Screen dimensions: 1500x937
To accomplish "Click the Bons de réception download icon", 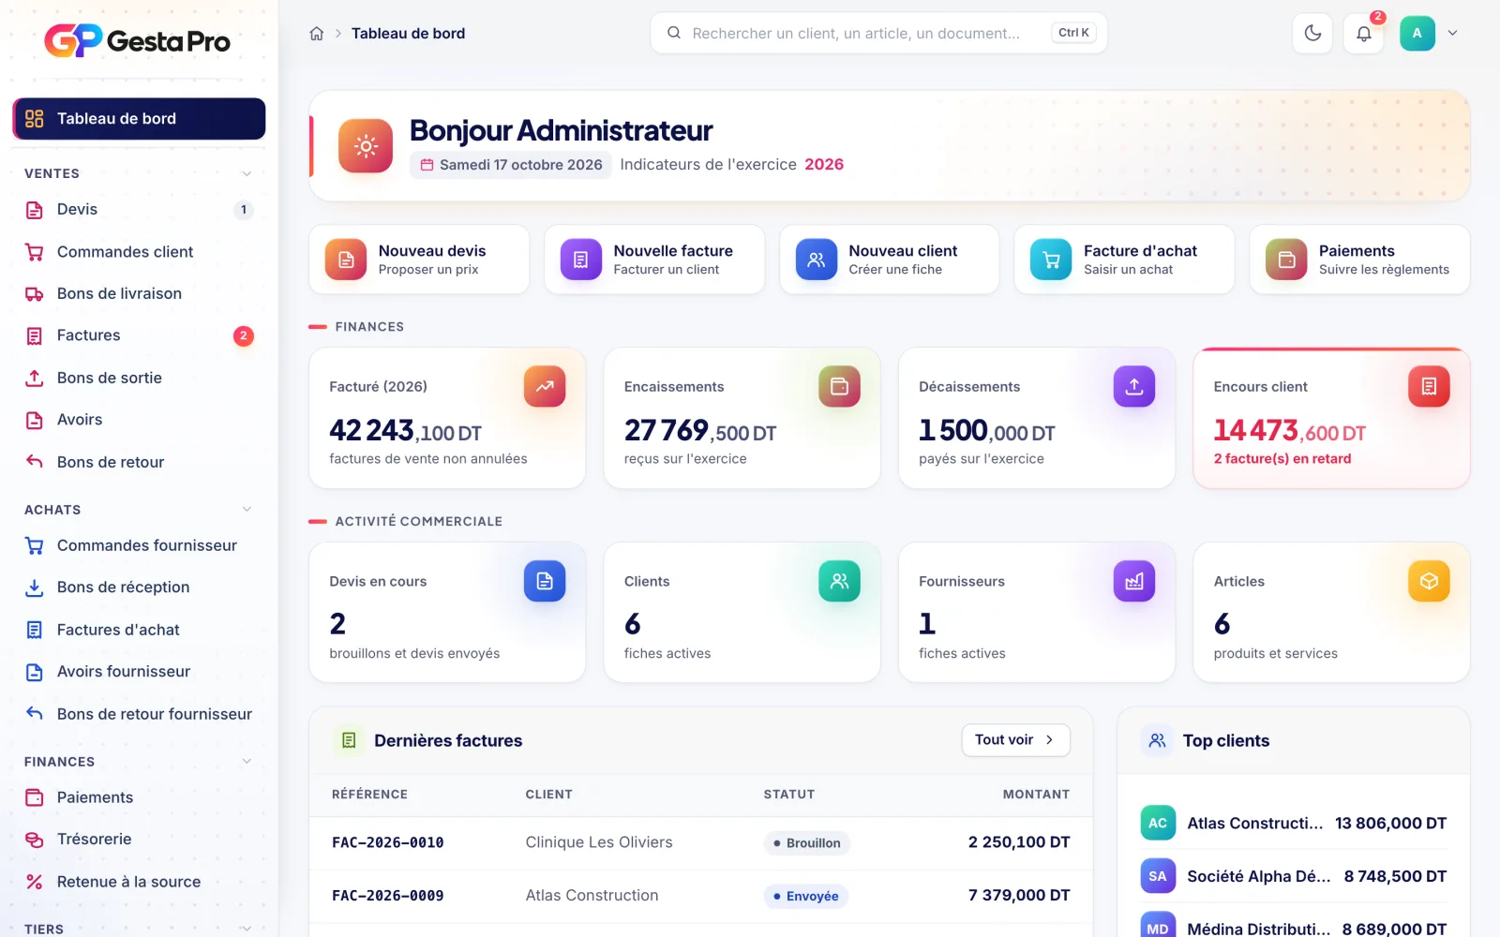I will coord(35,587).
